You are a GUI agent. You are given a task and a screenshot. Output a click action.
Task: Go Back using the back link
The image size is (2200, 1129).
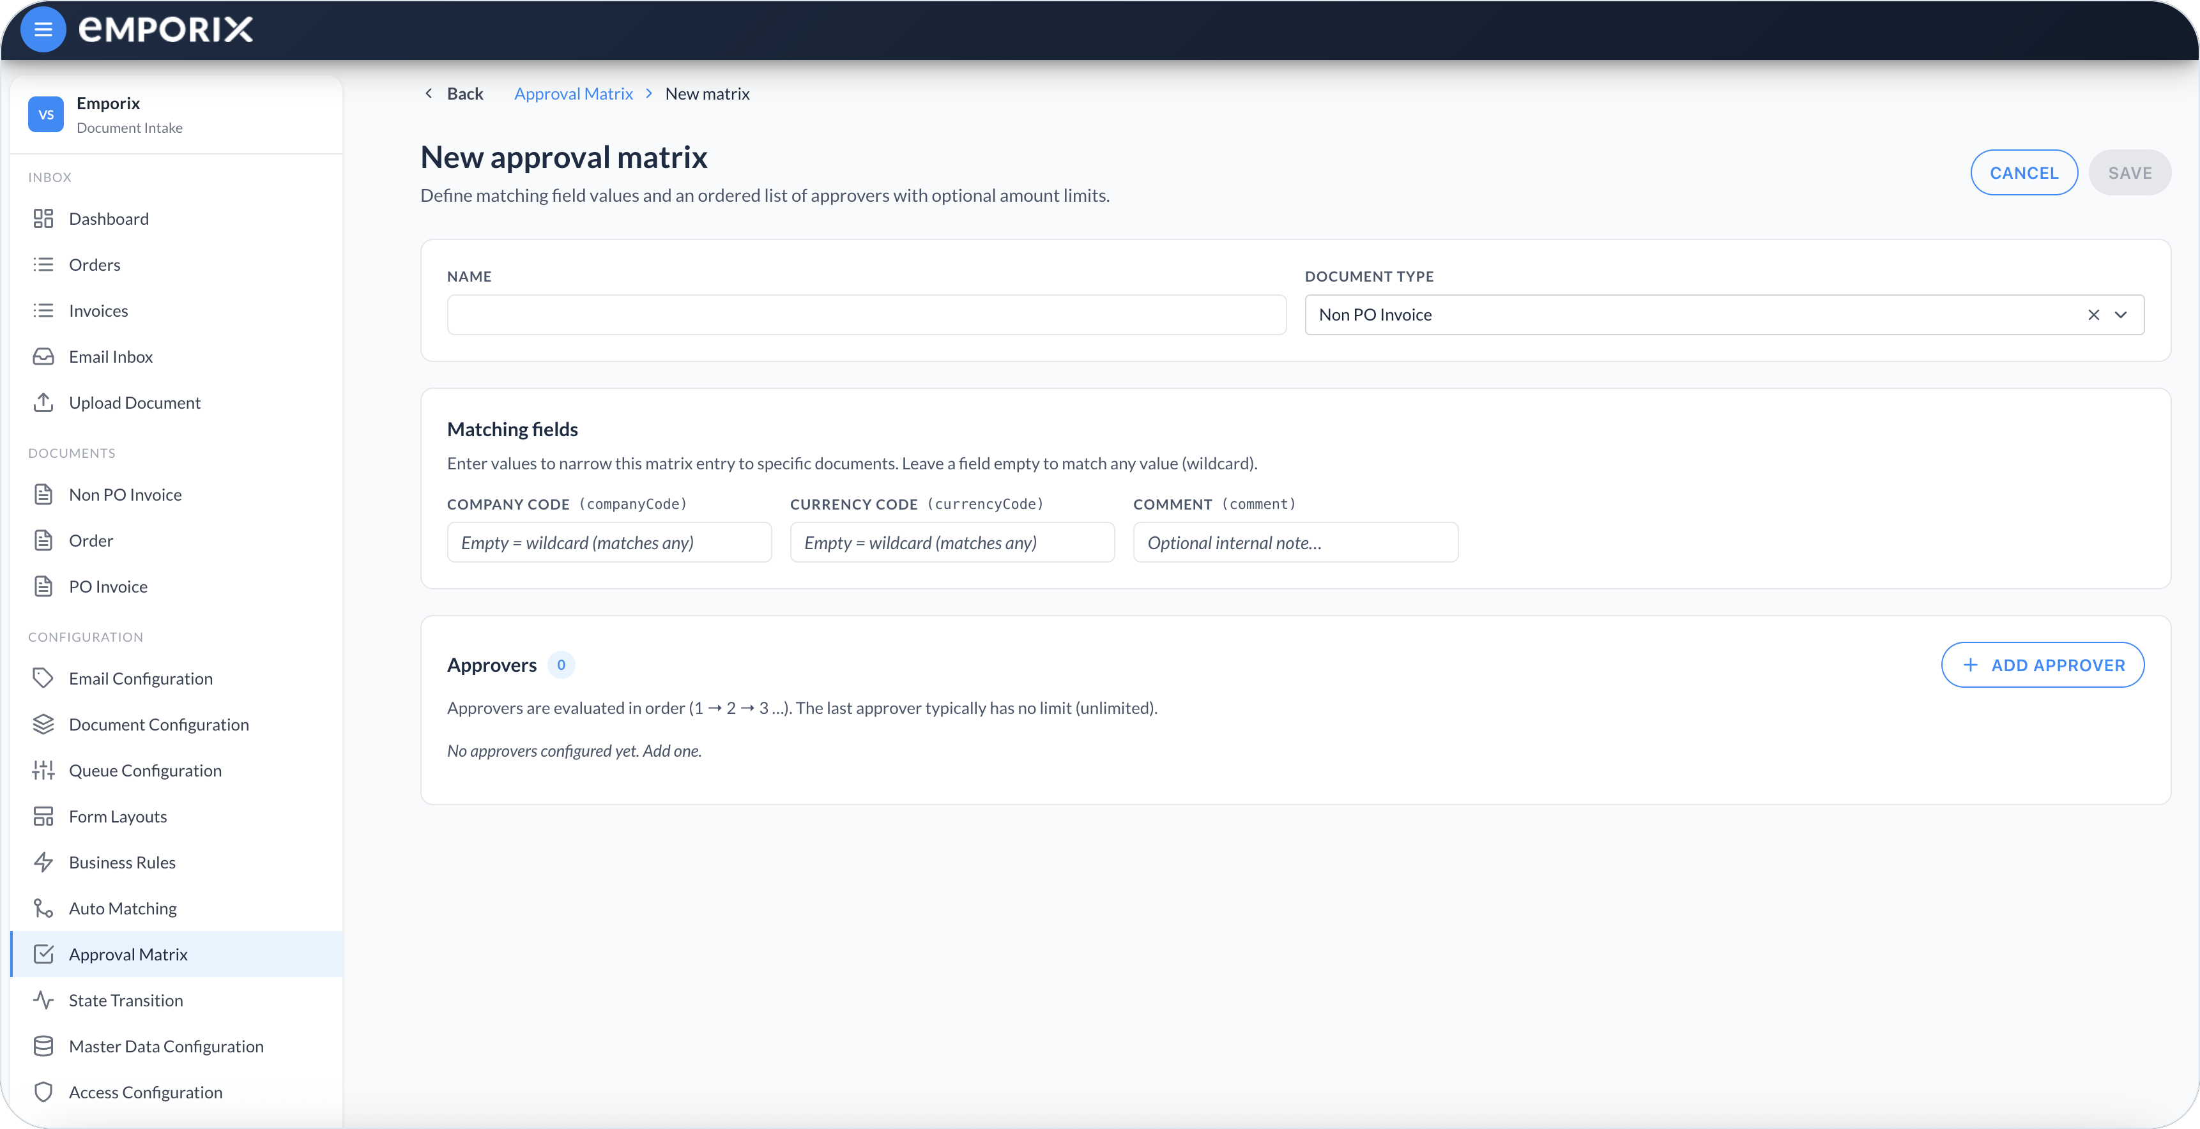(x=454, y=94)
